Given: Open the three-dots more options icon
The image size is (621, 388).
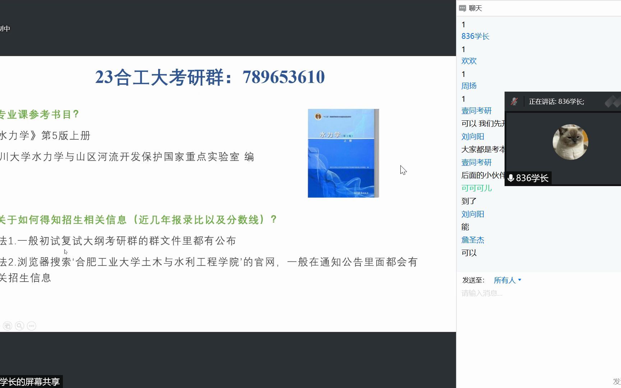Looking at the screenshot, I should (x=32, y=326).
